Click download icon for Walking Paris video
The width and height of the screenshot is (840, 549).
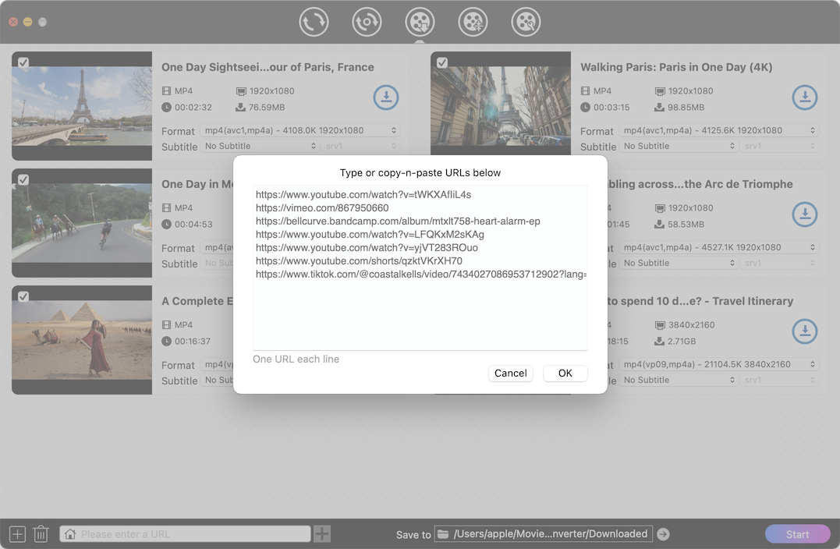point(804,97)
